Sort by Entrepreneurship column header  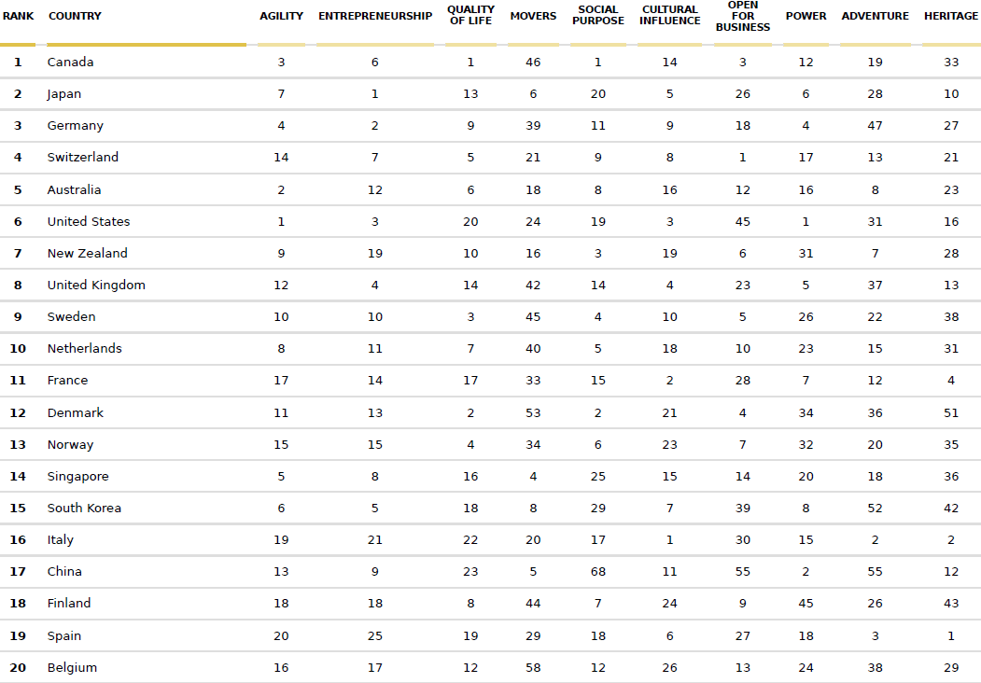[x=375, y=16]
